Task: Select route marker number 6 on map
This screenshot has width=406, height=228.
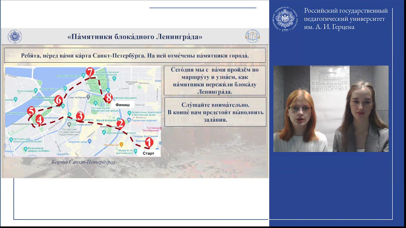Action: click(x=58, y=100)
